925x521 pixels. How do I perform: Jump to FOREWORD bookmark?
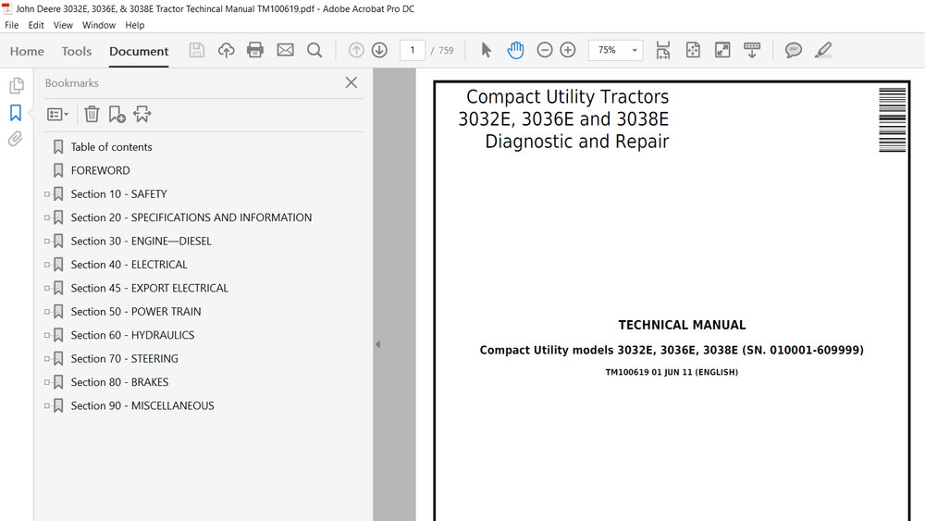click(x=100, y=170)
